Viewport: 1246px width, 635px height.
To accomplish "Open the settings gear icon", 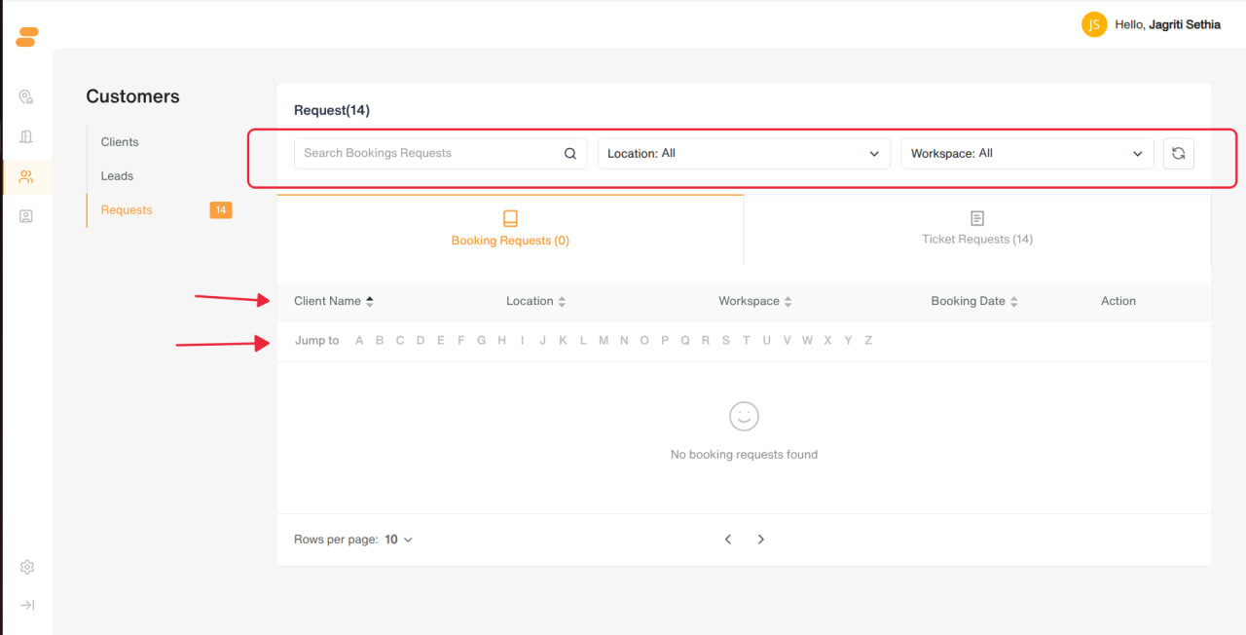I will [27, 567].
